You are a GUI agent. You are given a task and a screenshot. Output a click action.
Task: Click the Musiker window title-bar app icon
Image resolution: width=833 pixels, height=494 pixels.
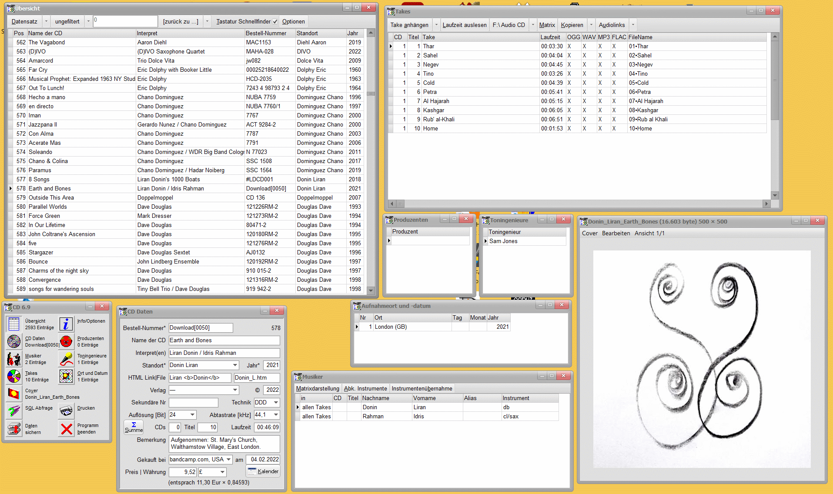[x=298, y=377]
